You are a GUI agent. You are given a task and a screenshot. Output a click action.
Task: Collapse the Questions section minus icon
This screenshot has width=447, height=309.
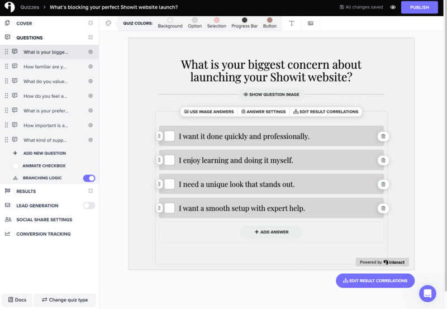[91, 37]
